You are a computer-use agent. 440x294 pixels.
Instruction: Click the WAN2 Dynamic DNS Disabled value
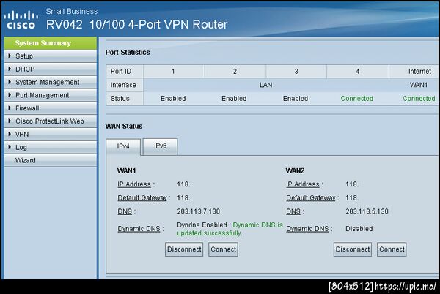359,229
